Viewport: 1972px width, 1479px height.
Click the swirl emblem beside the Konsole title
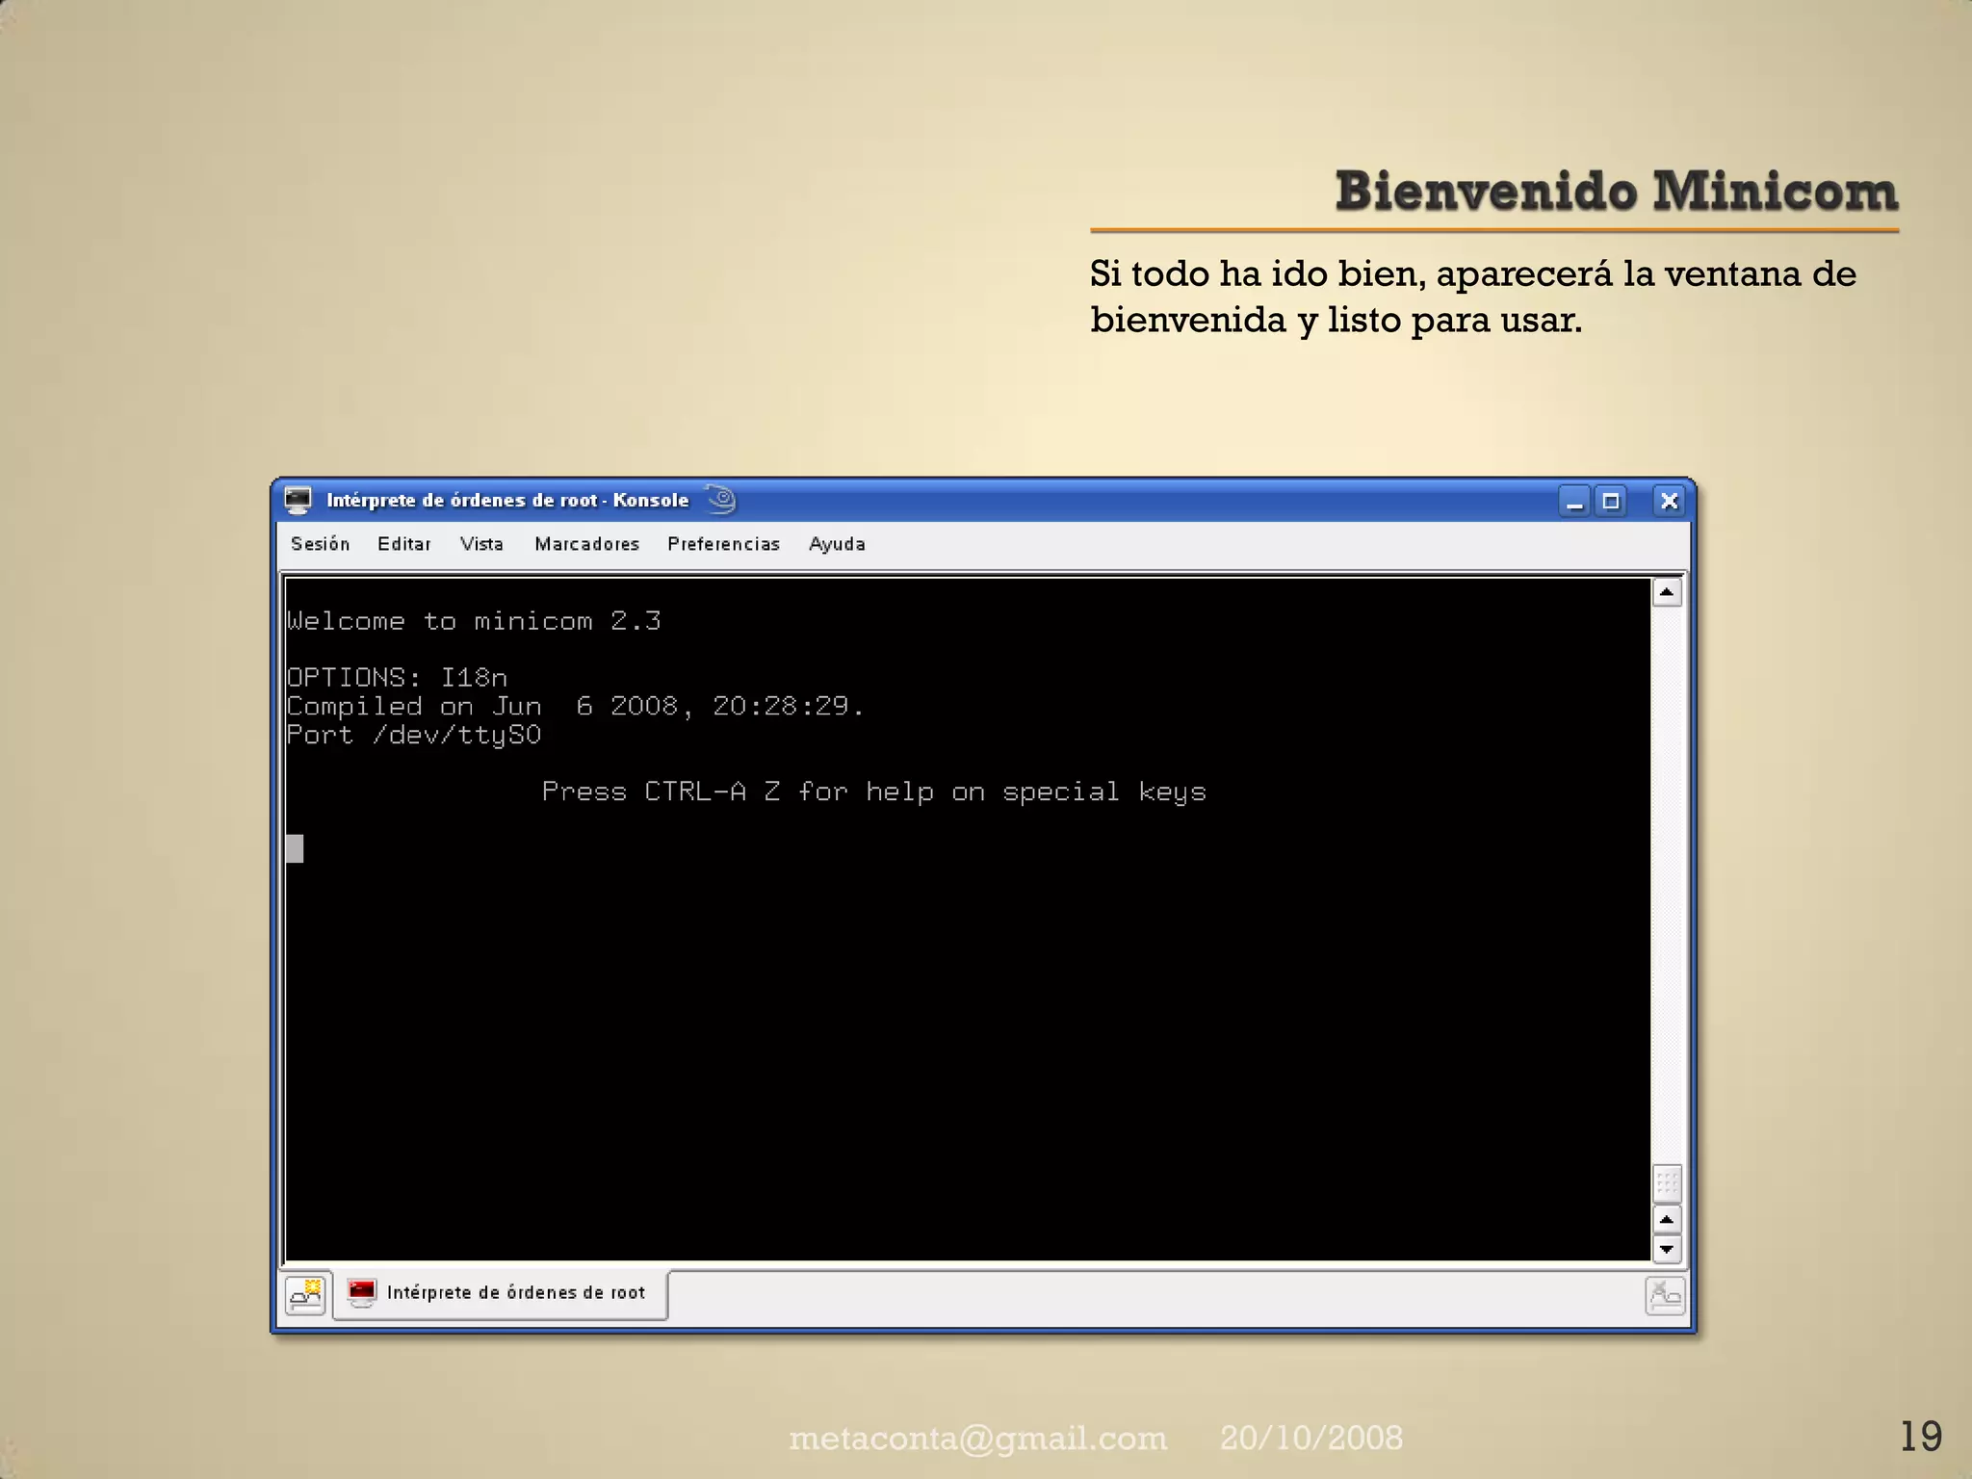coord(720,499)
